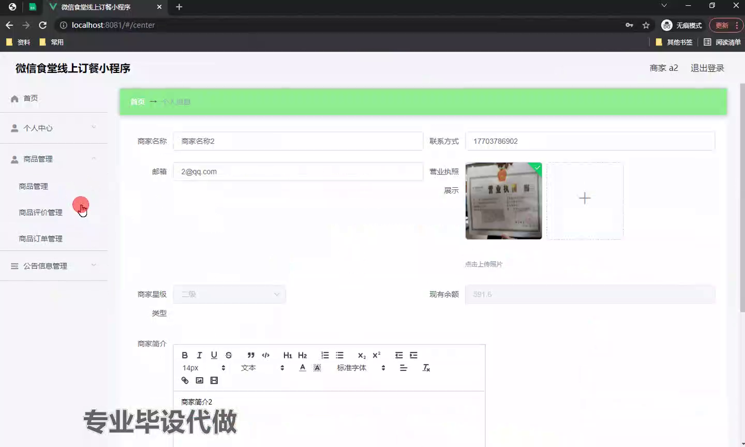Apply strikethrough formatting in editor

[x=229, y=355]
